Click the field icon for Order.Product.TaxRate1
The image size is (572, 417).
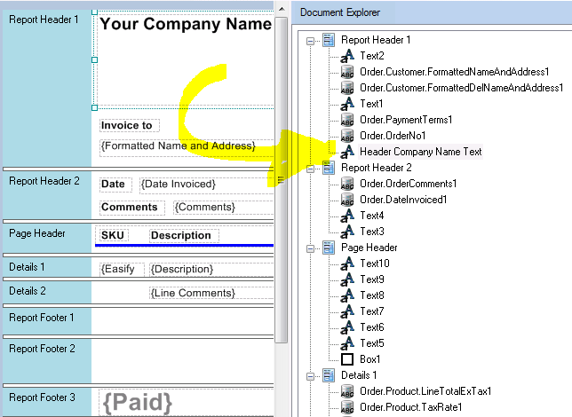[x=347, y=407]
